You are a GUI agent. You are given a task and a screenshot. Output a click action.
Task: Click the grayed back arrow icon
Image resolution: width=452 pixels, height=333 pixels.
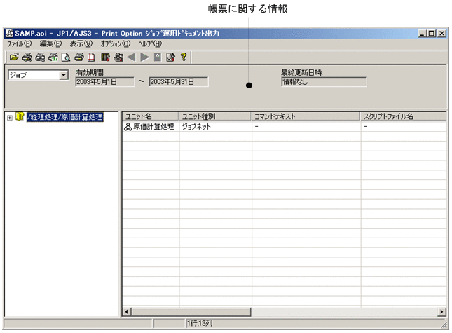point(131,57)
